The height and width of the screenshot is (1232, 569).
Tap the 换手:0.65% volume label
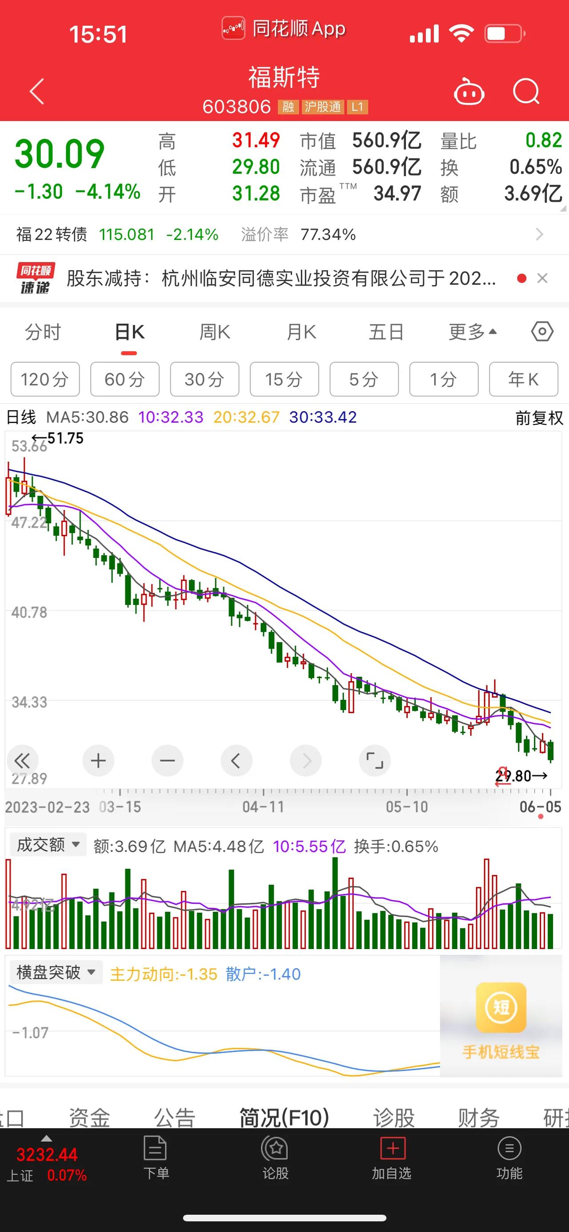pyautogui.click(x=396, y=846)
